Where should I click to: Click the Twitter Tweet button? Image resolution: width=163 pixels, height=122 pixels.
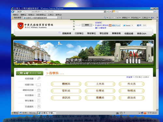click(x=127, y=25)
